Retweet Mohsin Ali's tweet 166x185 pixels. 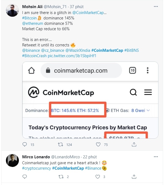pyautogui.click(x=61, y=145)
